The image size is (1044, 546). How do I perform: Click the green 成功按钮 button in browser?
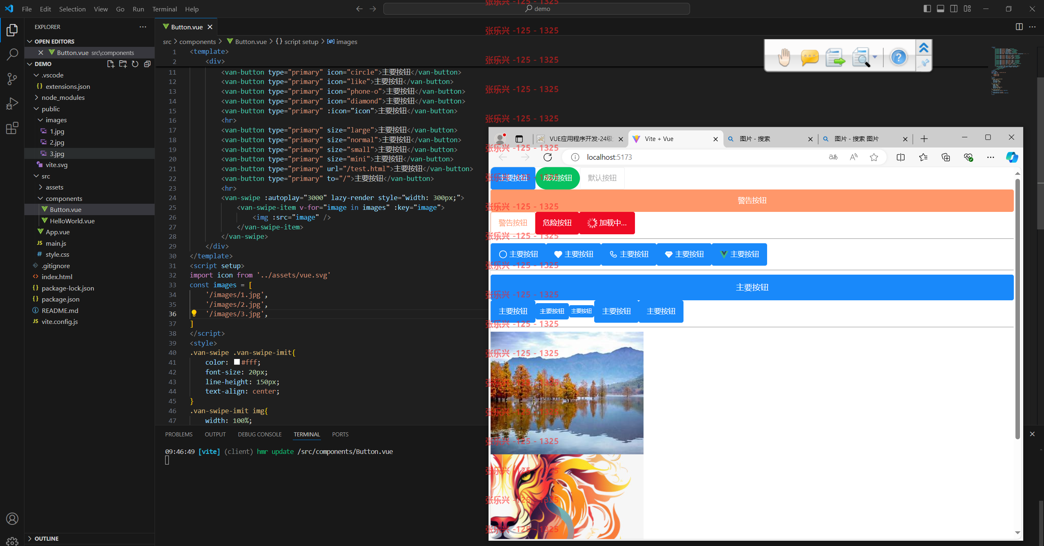[557, 178]
